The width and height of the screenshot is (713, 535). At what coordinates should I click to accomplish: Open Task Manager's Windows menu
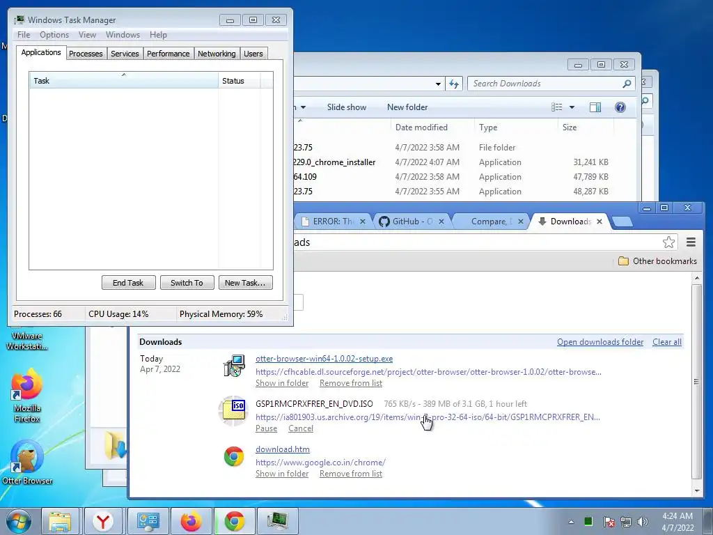[x=123, y=35]
